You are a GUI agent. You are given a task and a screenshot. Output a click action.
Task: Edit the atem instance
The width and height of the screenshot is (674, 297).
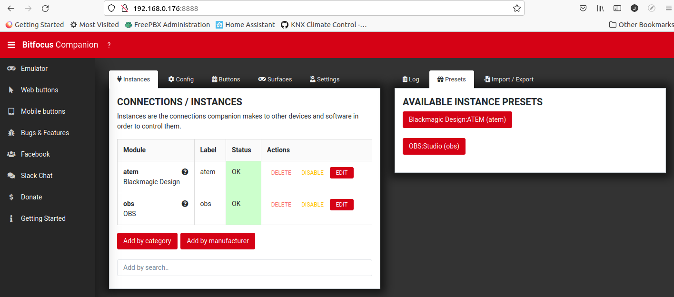[342, 173]
